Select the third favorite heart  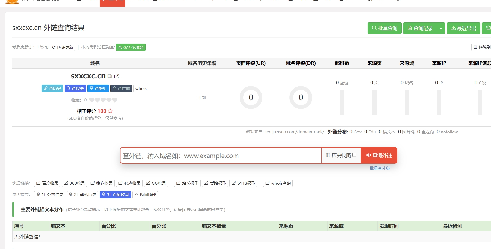103,100
